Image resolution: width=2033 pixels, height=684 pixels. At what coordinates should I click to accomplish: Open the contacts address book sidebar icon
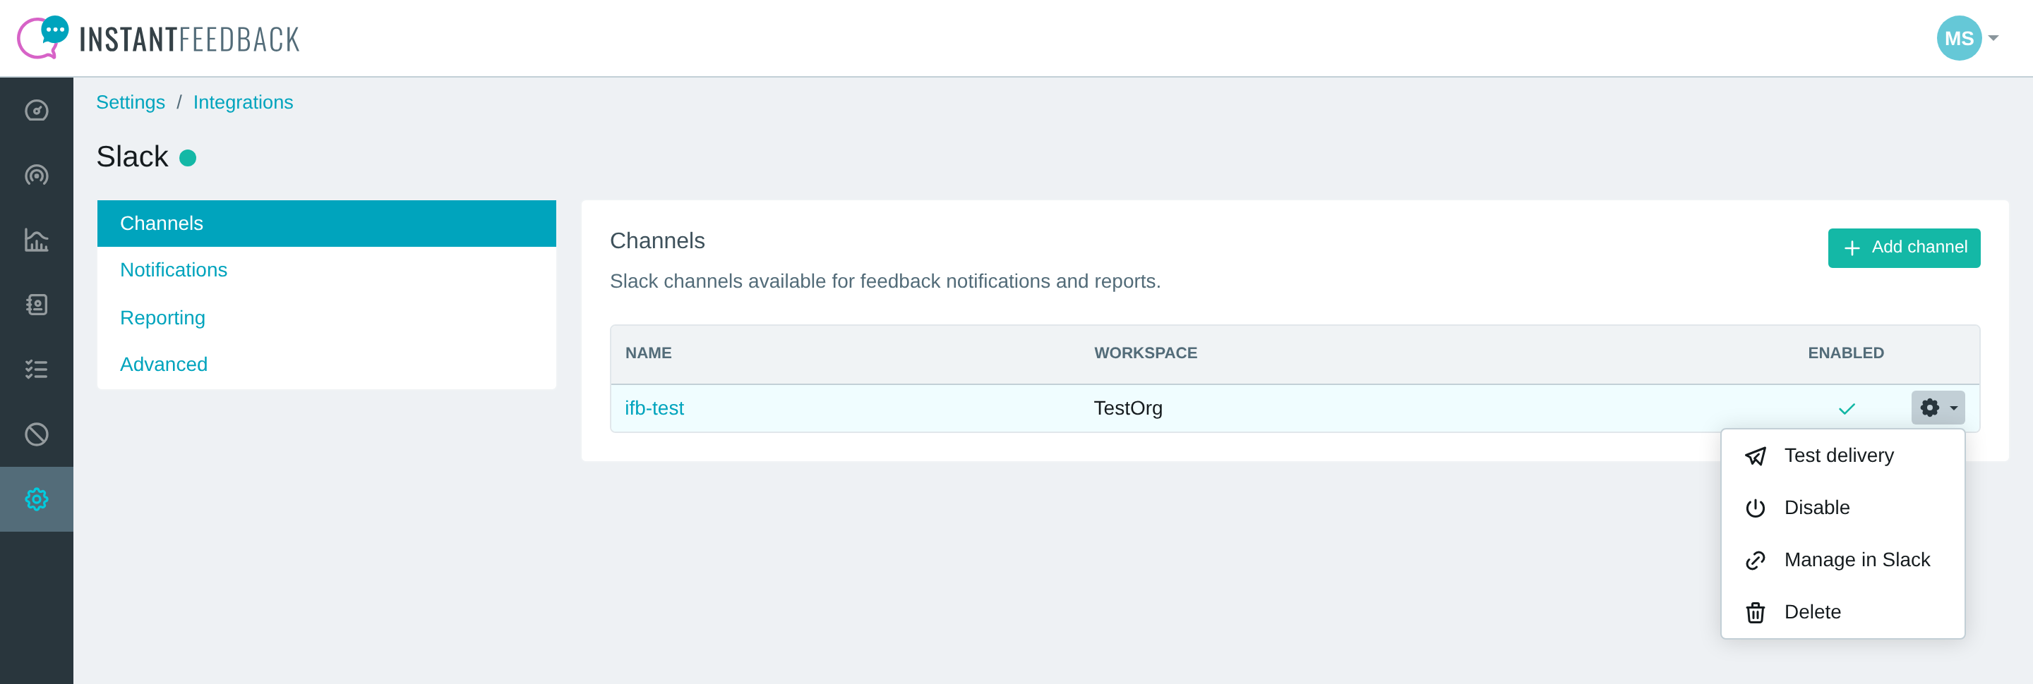[x=36, y=304]
